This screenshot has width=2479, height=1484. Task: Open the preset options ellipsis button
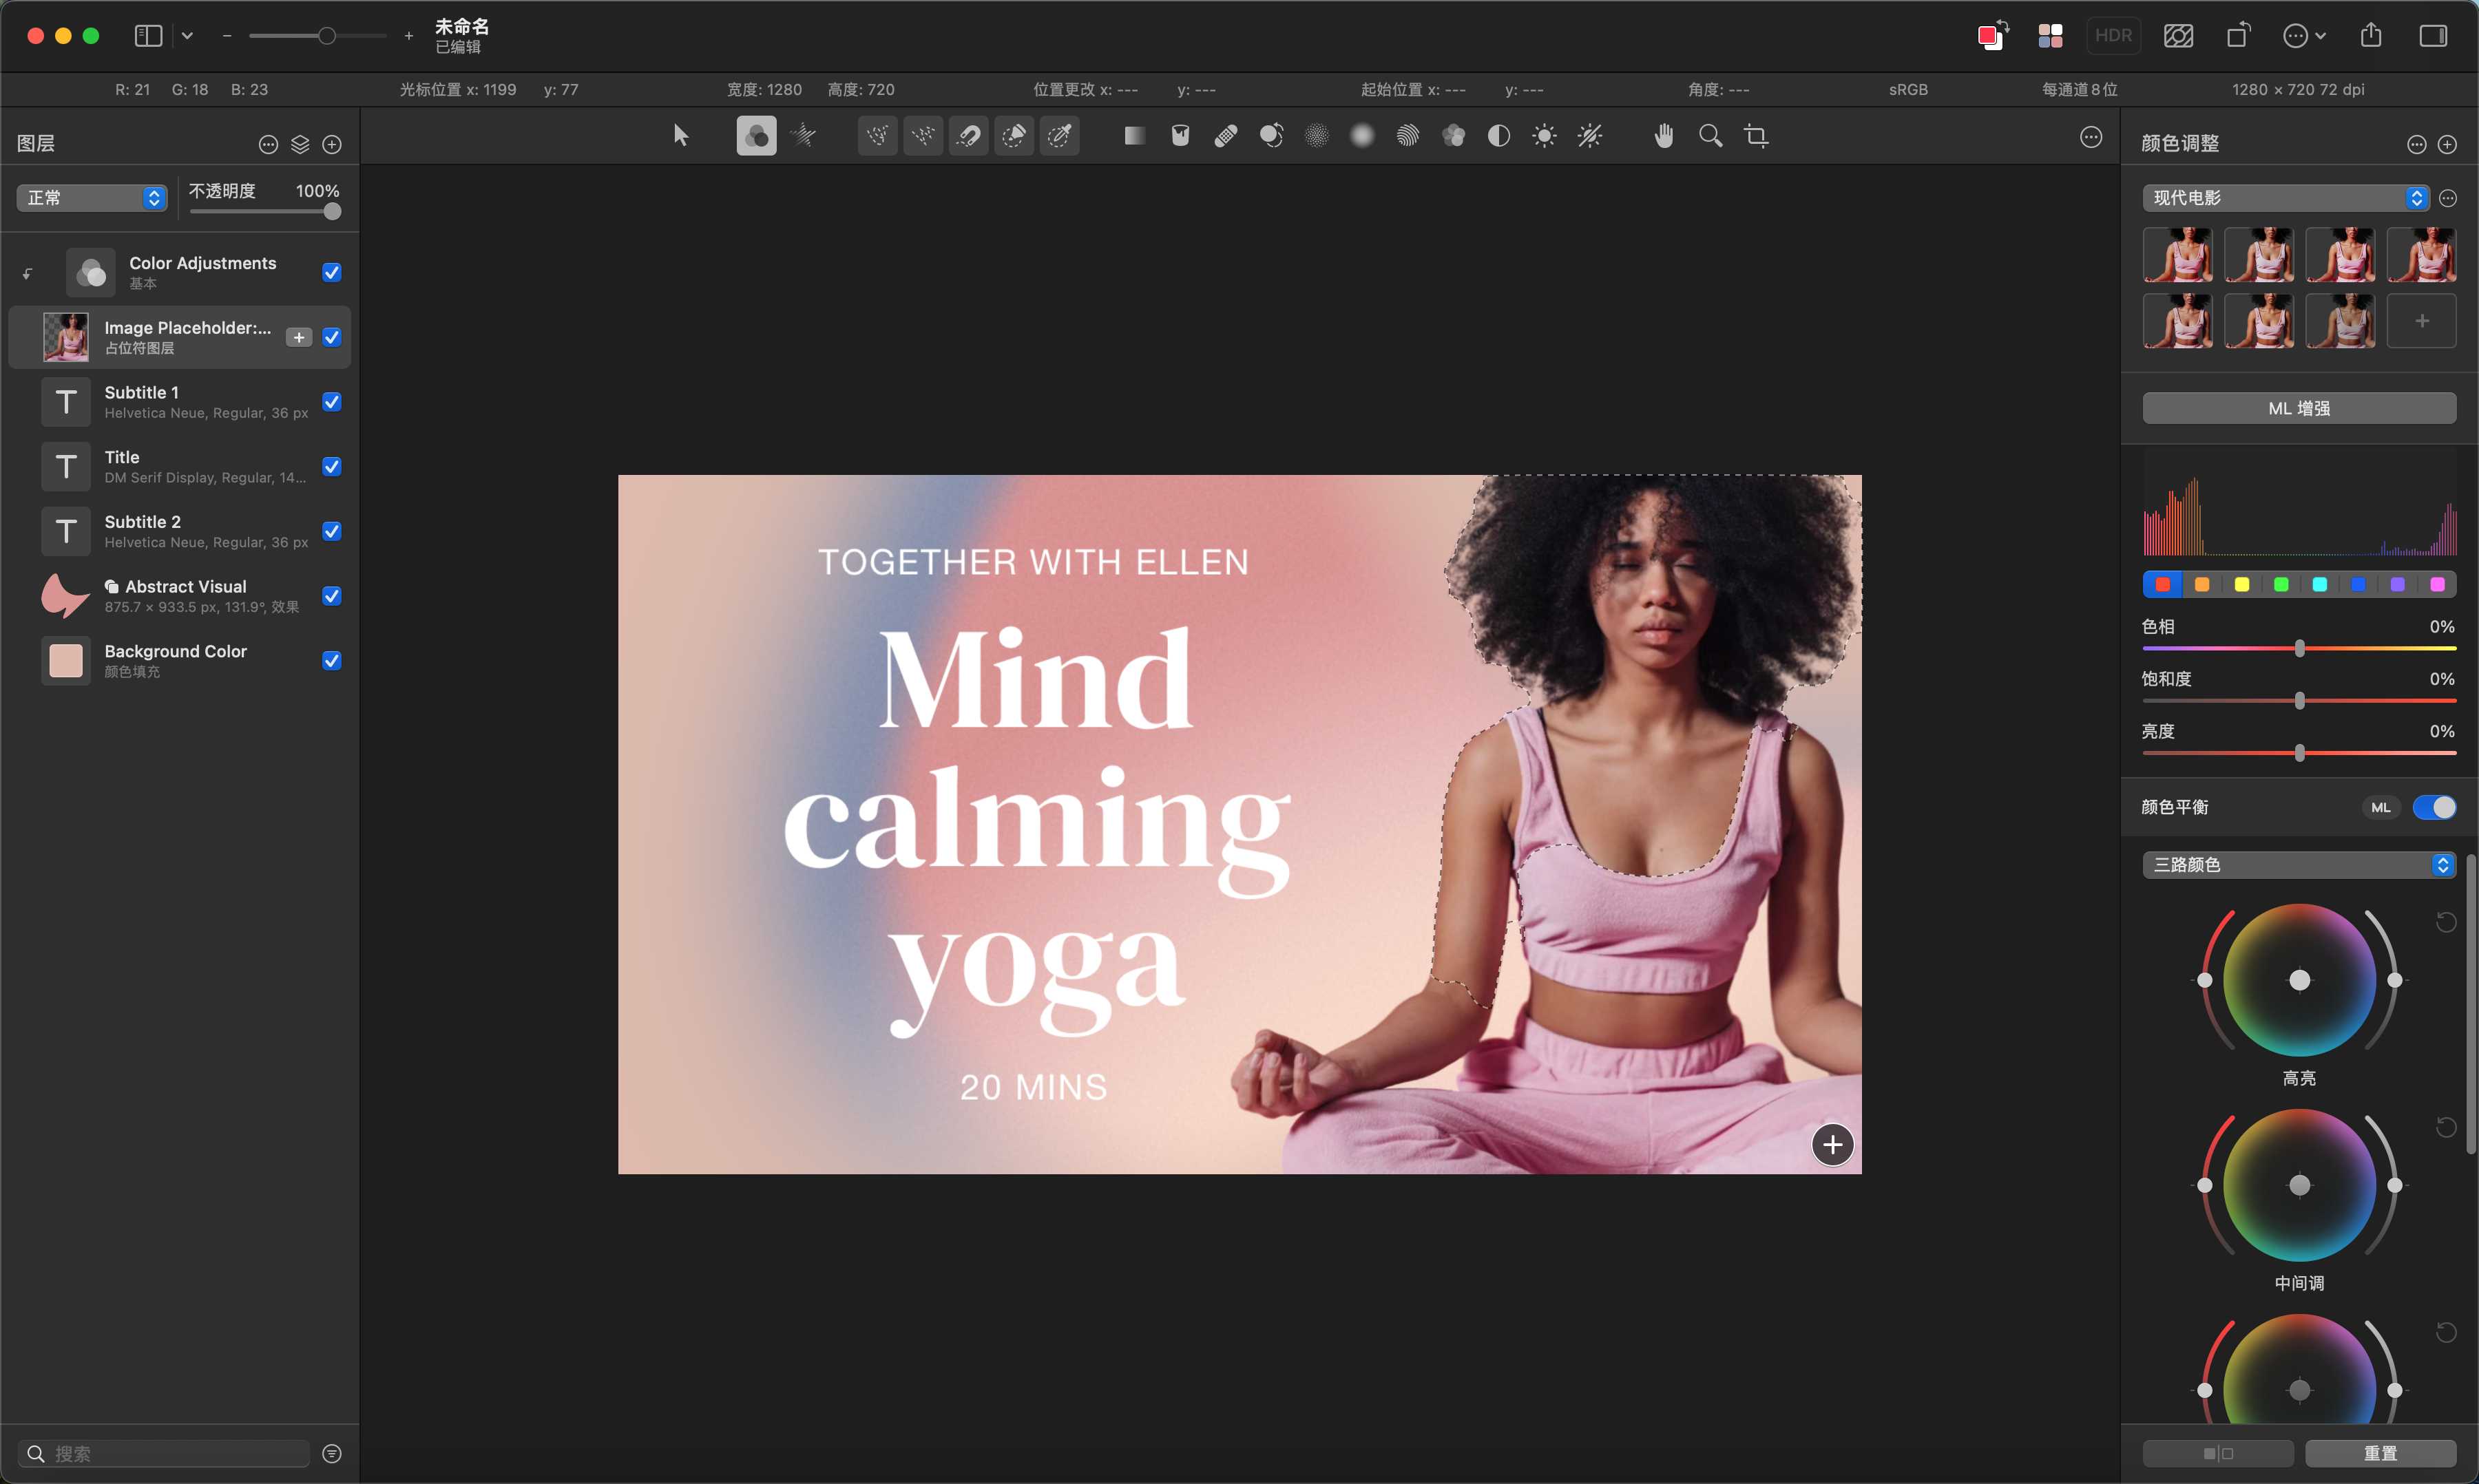point(2447,198)
